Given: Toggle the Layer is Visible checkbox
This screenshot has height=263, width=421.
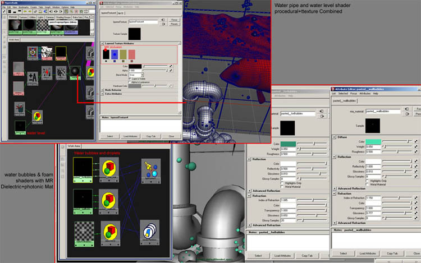Looking at the screenshot, I should [130, 79].
